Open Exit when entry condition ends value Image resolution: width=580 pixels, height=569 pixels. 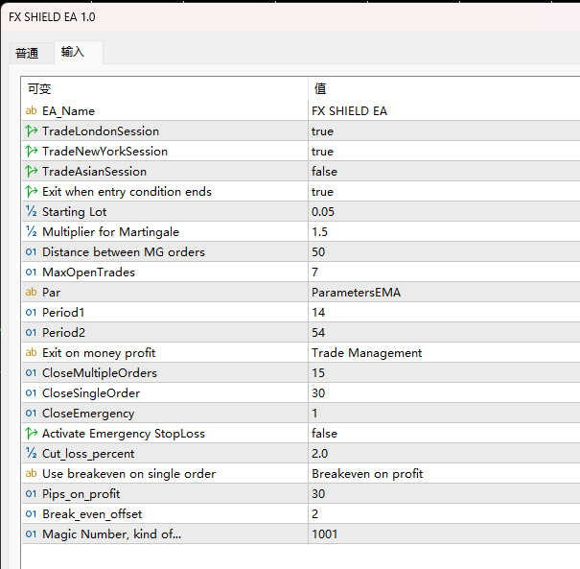pyautogui.click(x=444, y=191)
